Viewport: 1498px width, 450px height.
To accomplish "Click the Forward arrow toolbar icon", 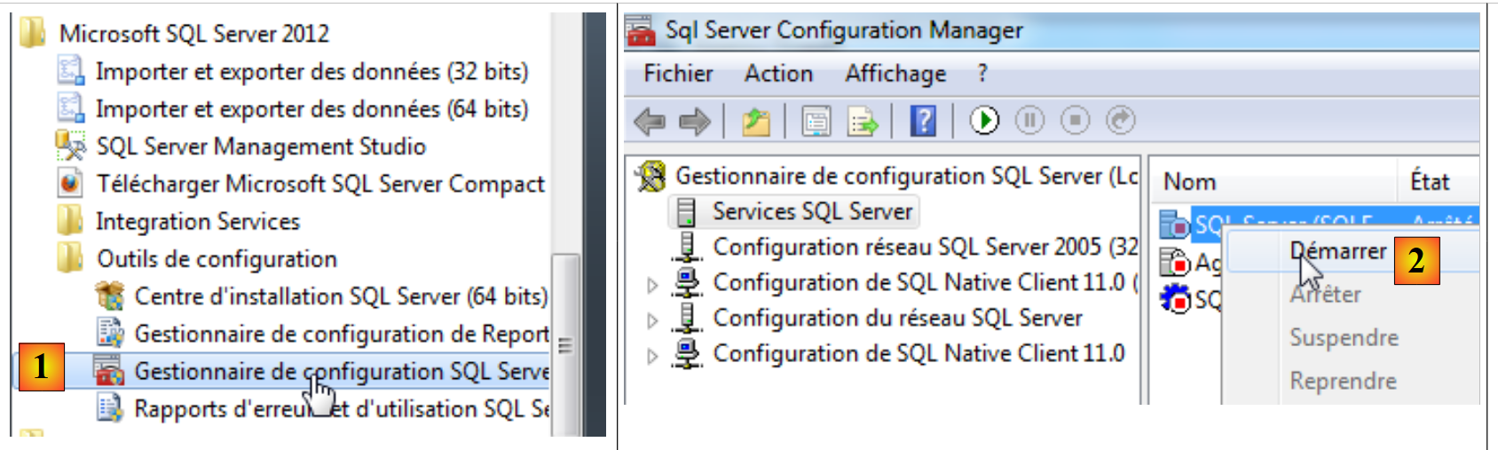I will 694,121.
